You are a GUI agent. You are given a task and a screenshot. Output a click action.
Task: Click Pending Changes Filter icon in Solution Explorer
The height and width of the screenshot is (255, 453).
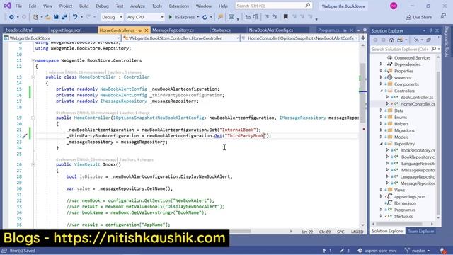[416, 40]
